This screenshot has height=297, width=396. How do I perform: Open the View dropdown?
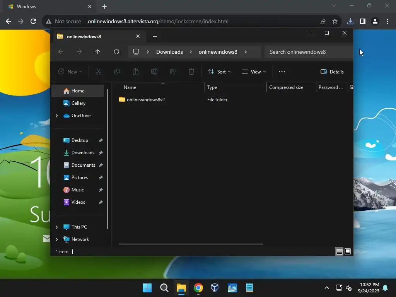[x=254, y=72]
